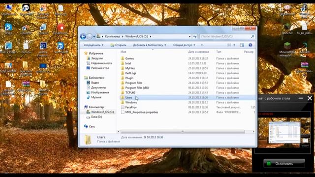315x177 pixels.
Task: Select the Program Files folder icon
Action: click(x=123, y=83)
